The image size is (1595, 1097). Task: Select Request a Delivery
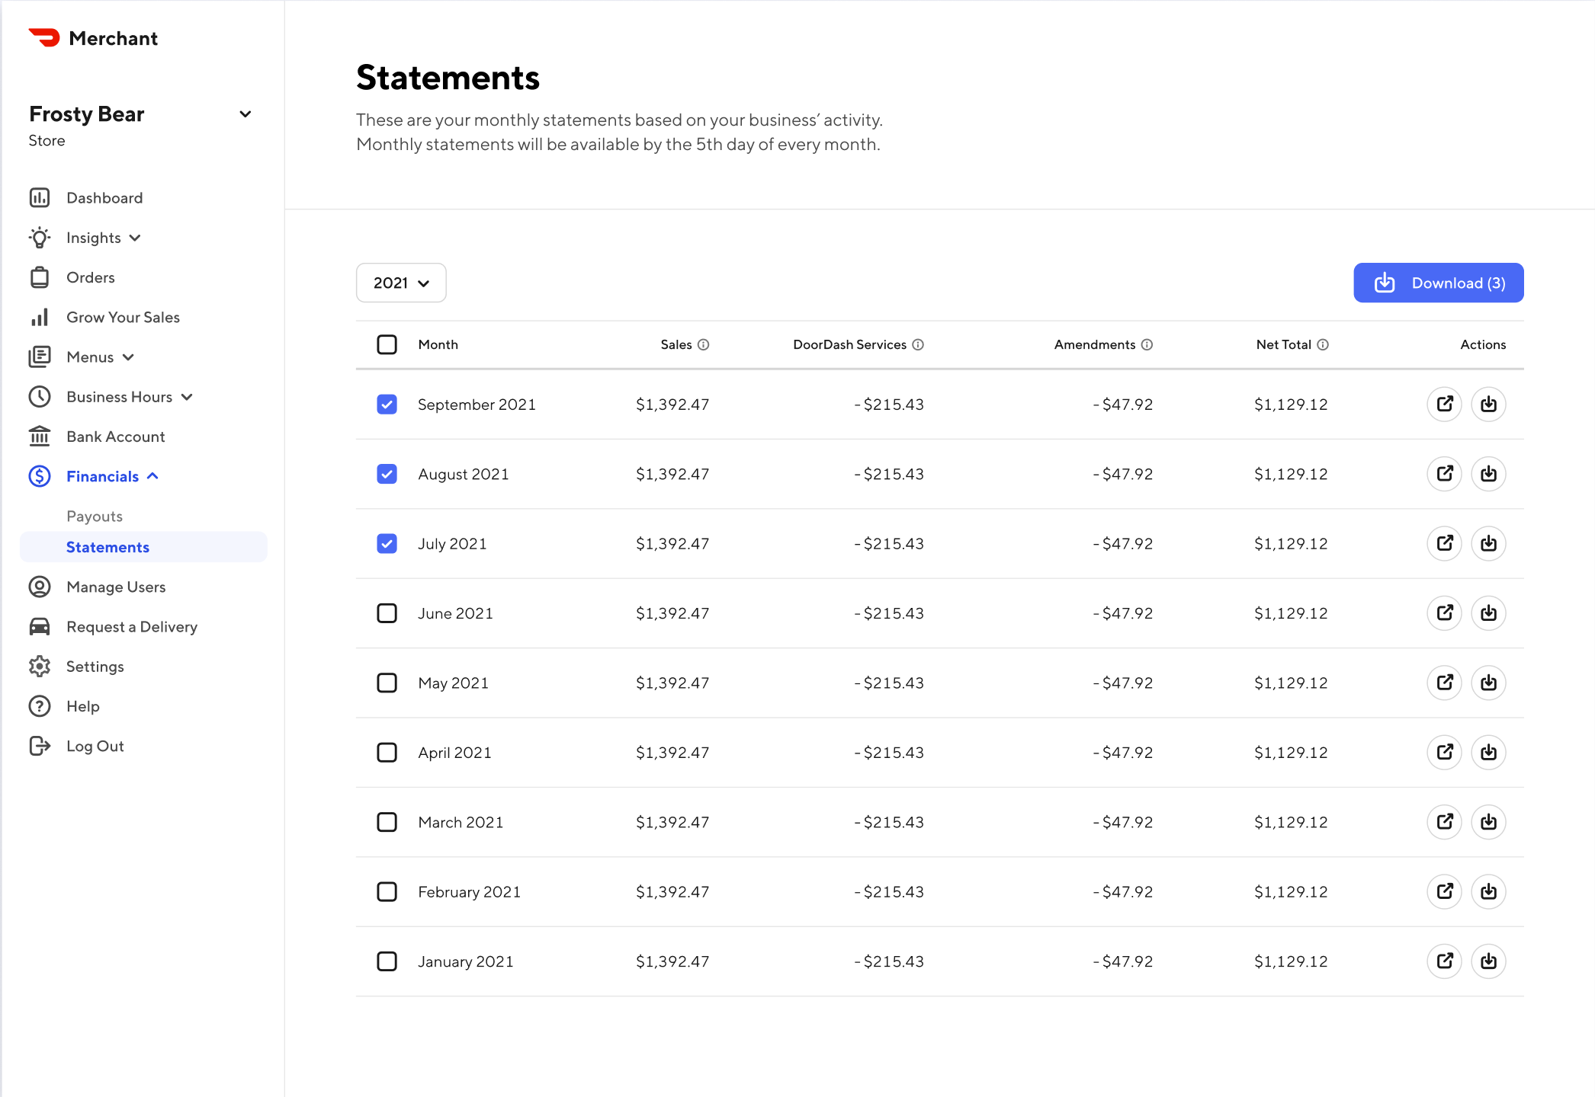(131, 626)
